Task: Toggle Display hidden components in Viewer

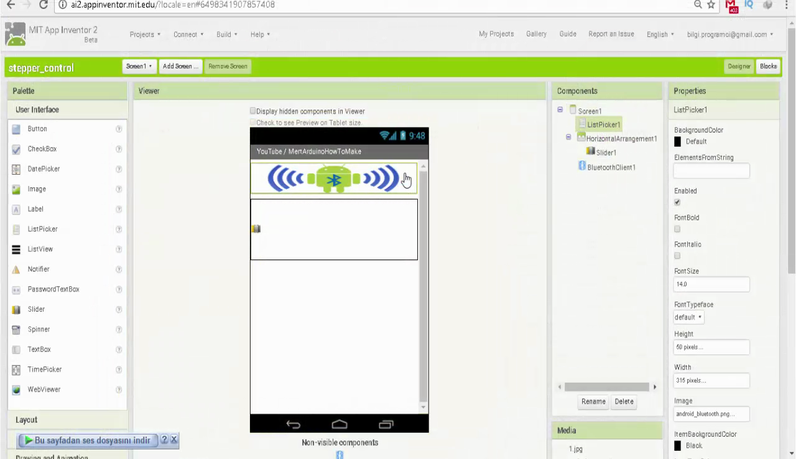Action: [253, 111]
